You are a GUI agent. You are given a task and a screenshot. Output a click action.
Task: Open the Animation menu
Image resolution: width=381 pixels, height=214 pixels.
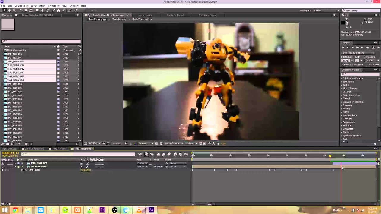point(54,6)
